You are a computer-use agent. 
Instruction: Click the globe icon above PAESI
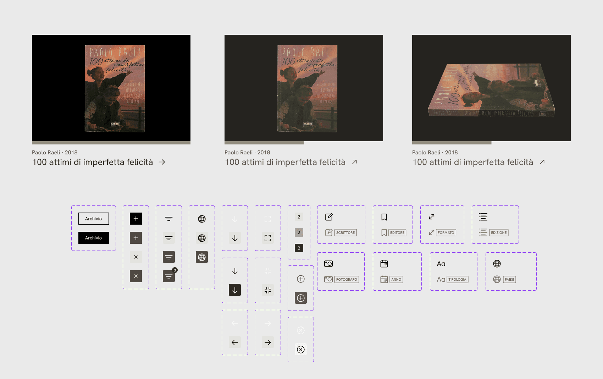point(497,264)
